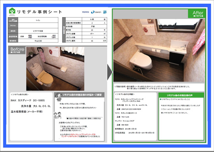The height and width of the screenshot is (152, 214).
Task: Click the dark arrow between Before and After
Action: [x=110, y=72]
